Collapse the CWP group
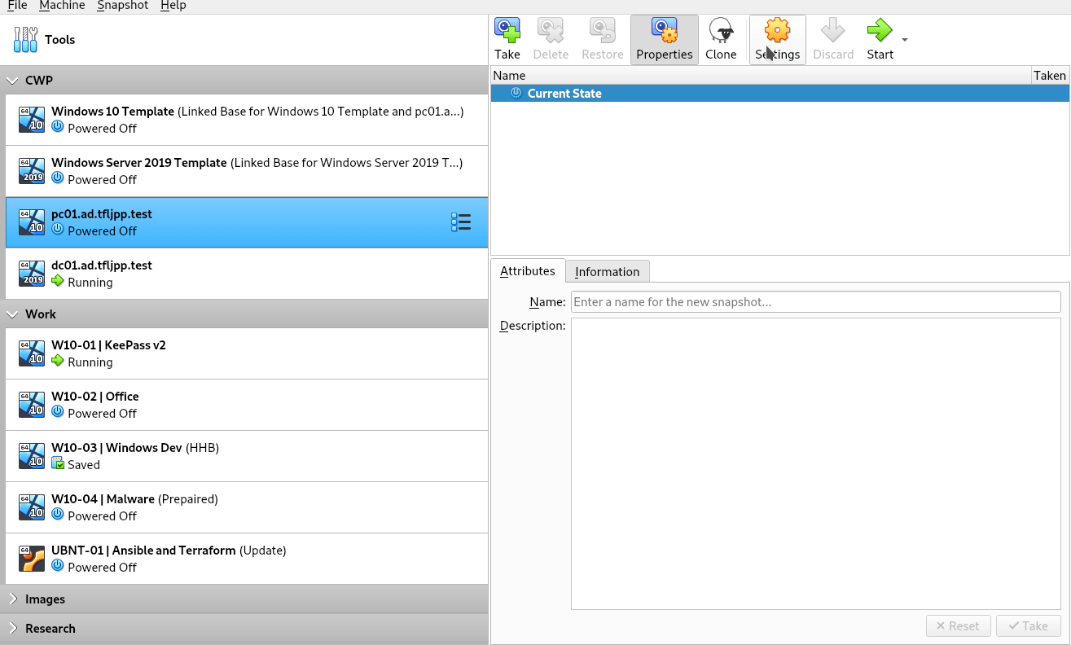This screenshot has height=645, width=1071. pyautogui.click(x=13, y=81)
